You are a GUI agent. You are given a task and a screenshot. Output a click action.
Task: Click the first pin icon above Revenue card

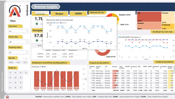(36, 13)
